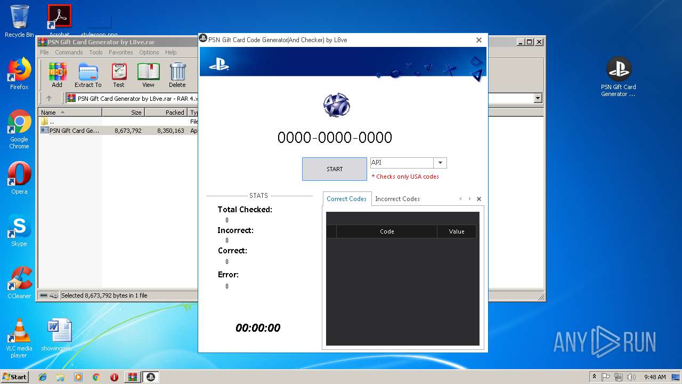Click the Value column header

coord(457,231)
